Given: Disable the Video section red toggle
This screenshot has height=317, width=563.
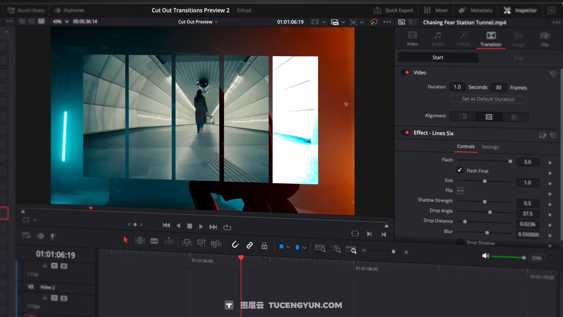Looking at the screenshot, I should point(405,72).
